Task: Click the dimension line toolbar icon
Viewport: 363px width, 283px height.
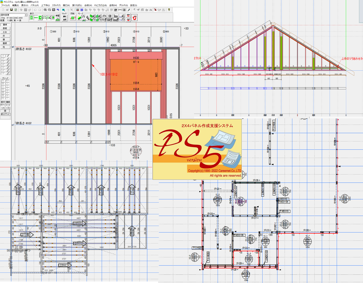Action: (x=120, y=10)
